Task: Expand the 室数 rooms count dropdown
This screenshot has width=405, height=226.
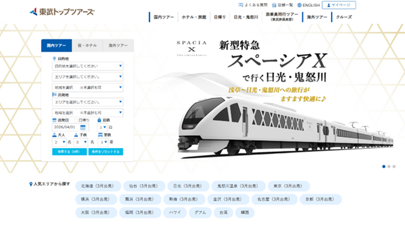Action: pyautogui.click(x=103, y=142)
